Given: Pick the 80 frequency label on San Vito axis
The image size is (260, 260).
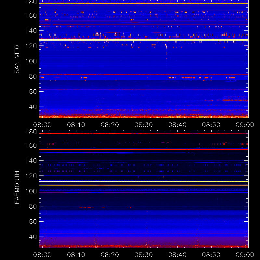Looking at the screenshot, I should pos(33,76).
